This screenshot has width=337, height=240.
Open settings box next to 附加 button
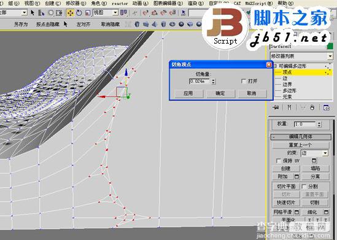296,177
